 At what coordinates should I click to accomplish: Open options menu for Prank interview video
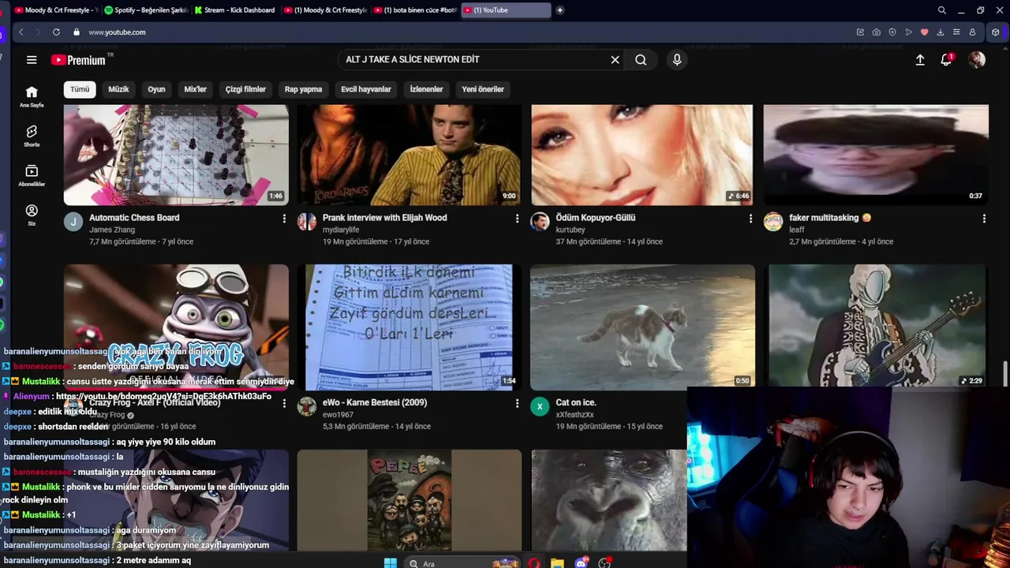(x=517, y=219)
